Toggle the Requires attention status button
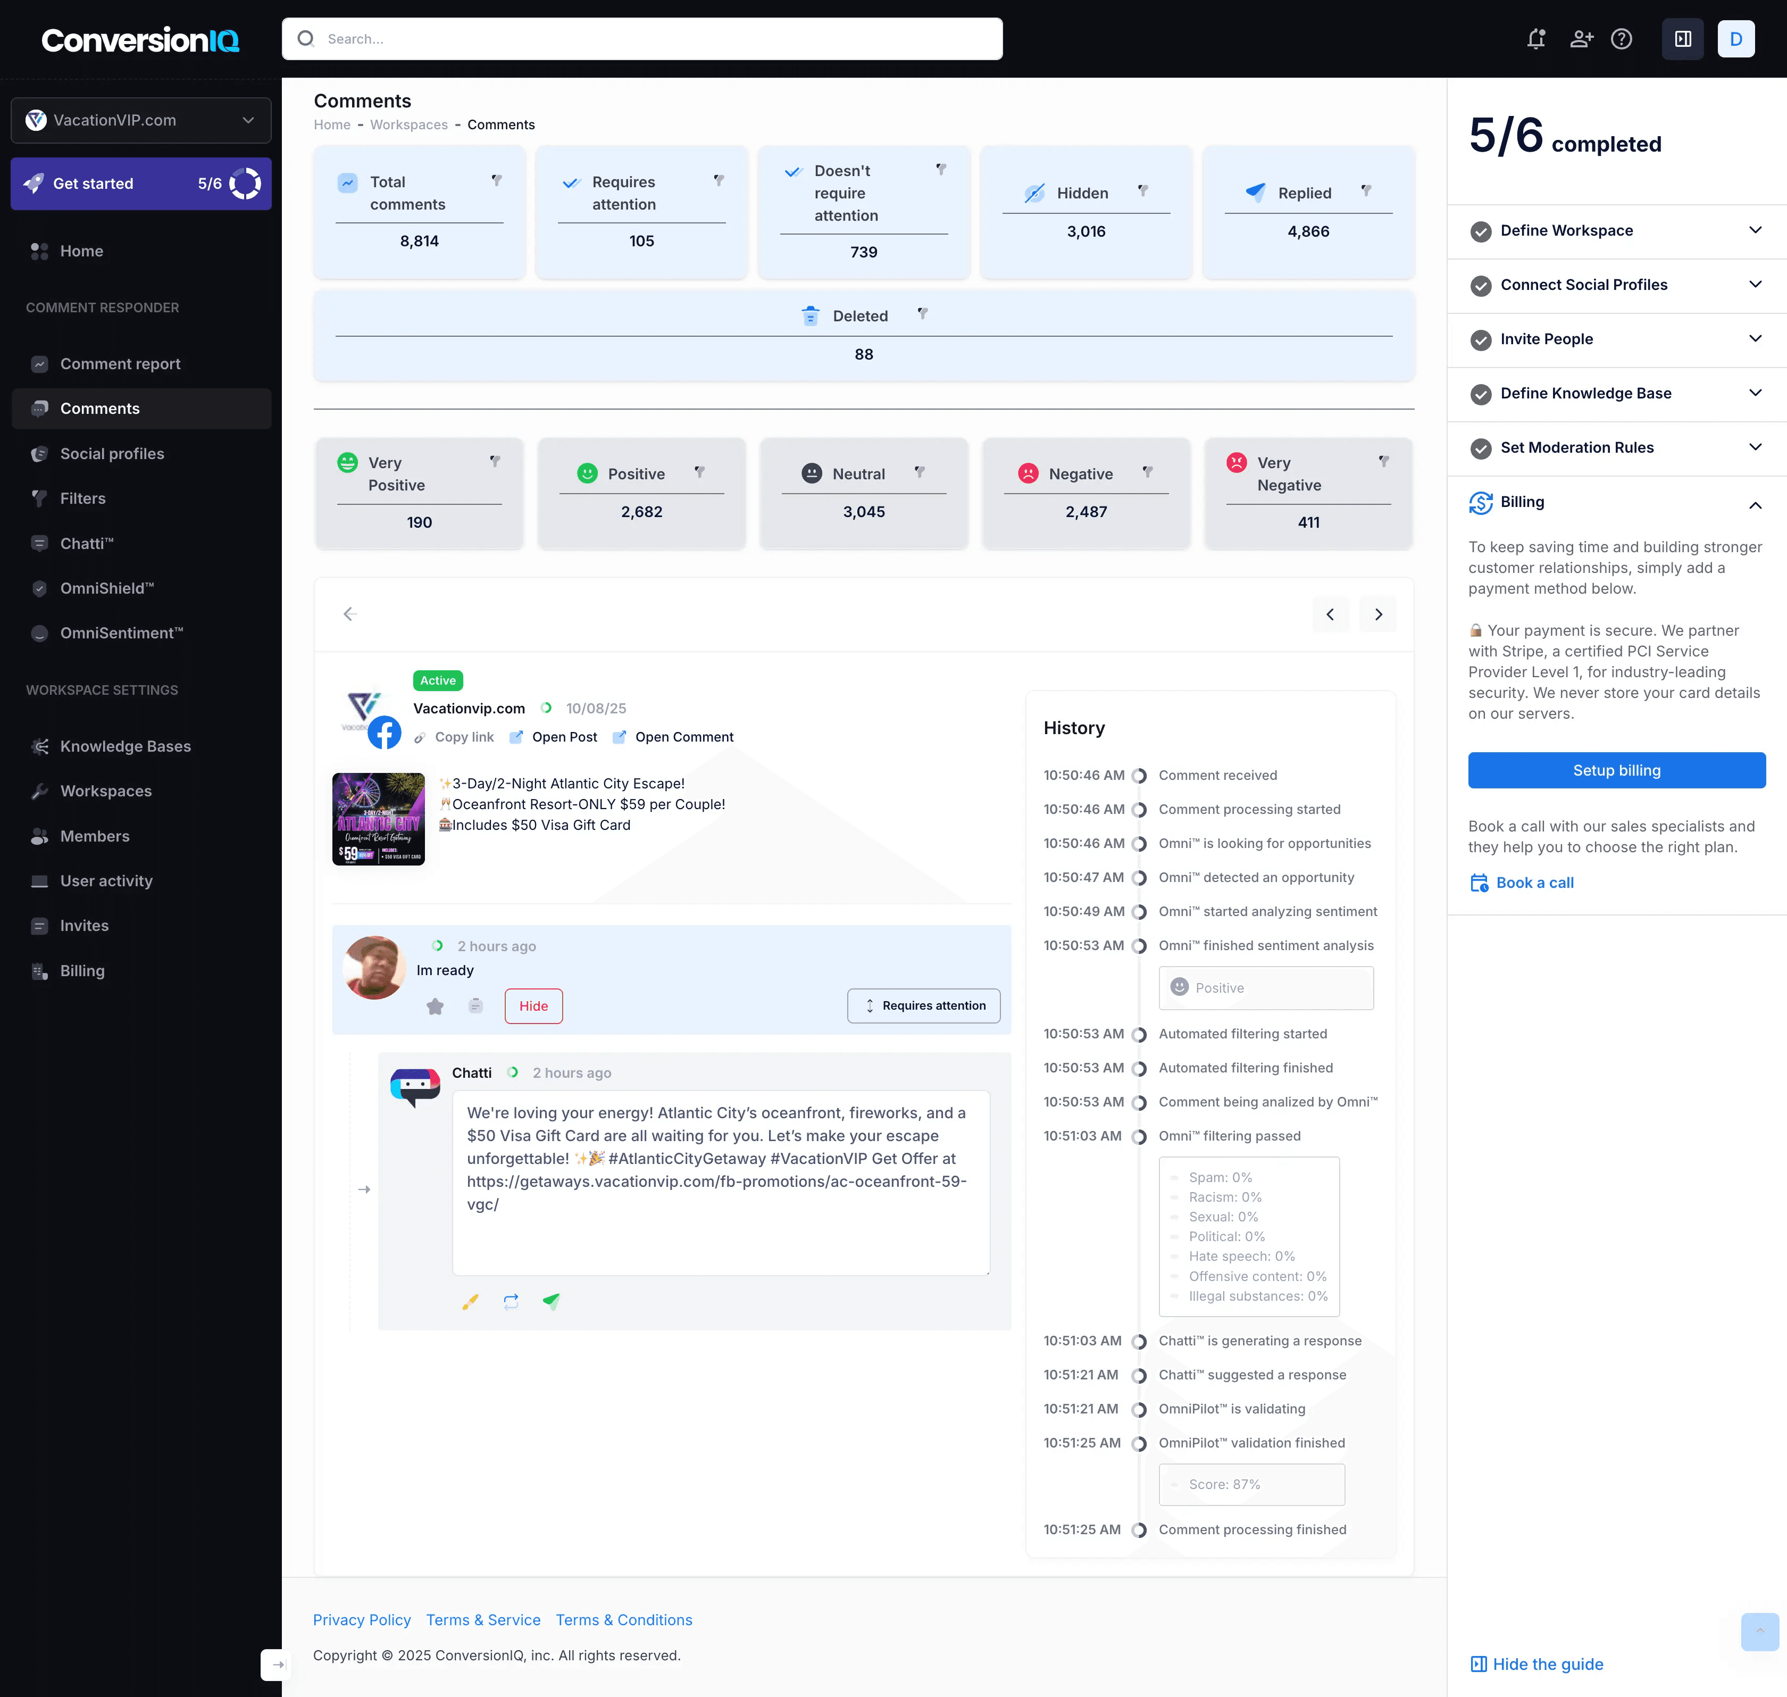 click(x=923, y=1006)
